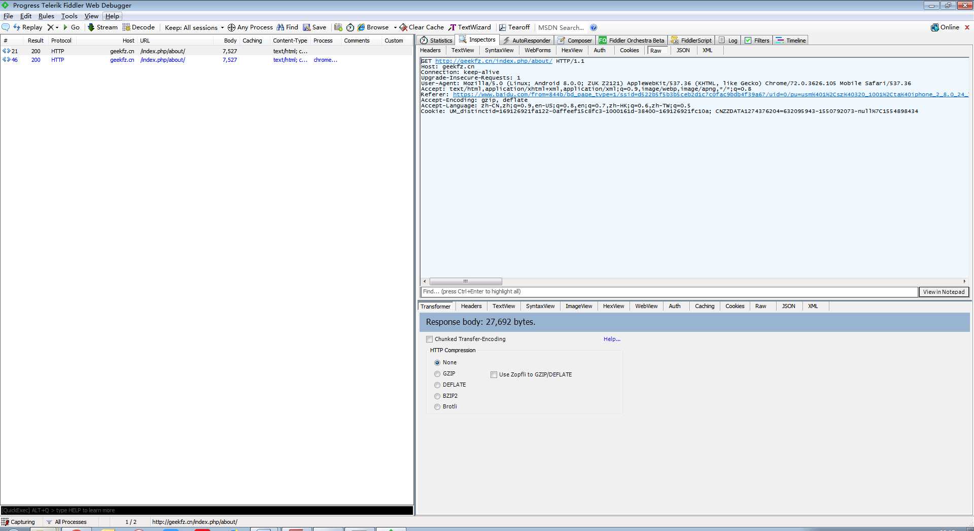Select request WebForms tab
The width and height of the screenshot is (974, 531).
pyautogui.click(x=538, y=50)
